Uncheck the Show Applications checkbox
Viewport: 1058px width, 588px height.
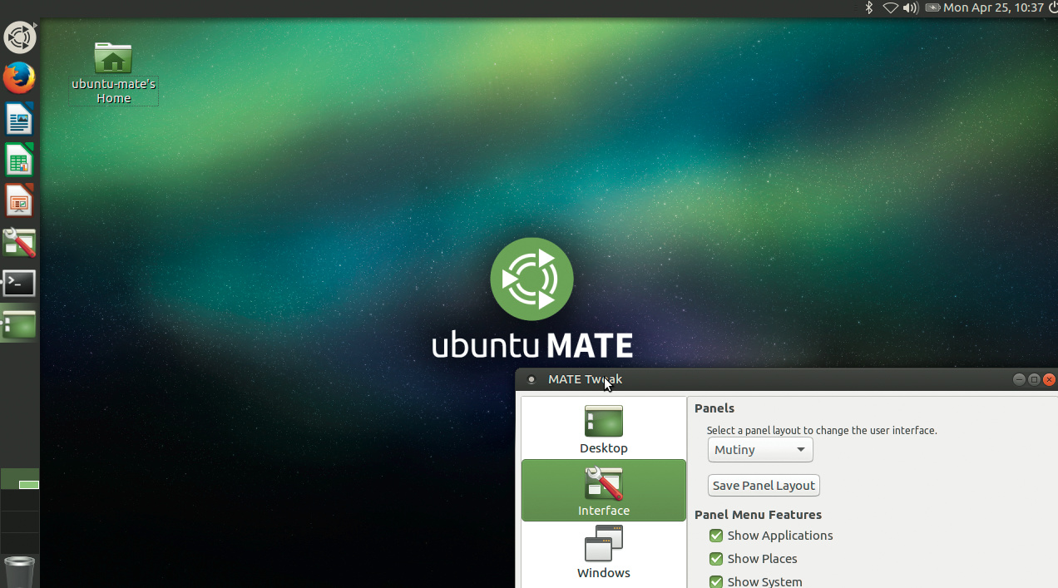(x=716, y=536)
